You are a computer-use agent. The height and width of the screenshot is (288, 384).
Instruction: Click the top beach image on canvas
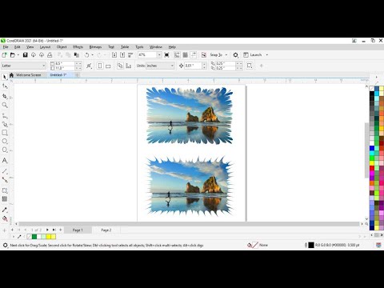[190, 116]
